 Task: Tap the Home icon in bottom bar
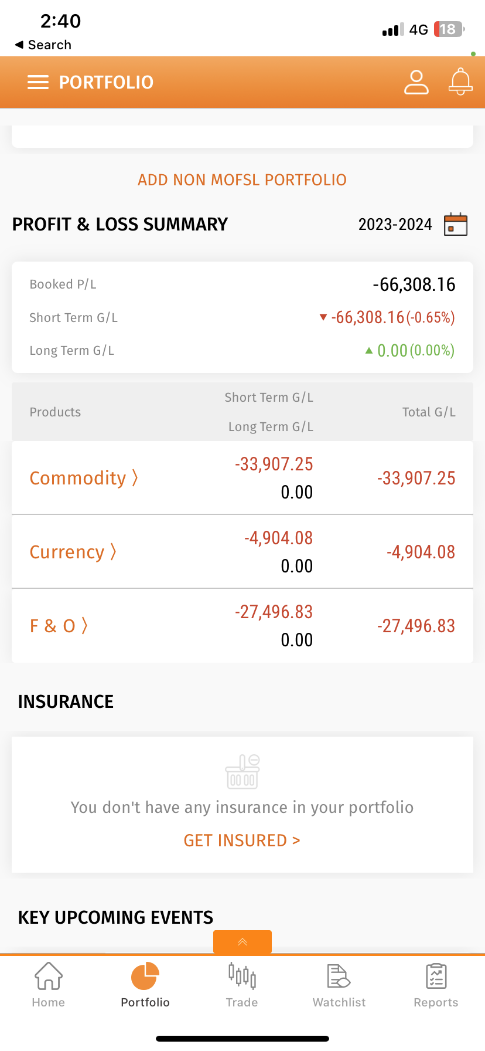pos(49,976)
